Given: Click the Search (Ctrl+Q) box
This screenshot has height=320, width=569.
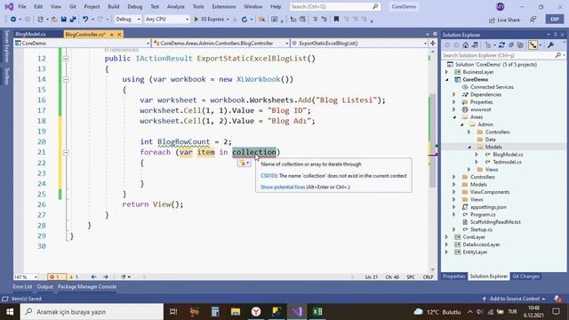Looking at the screenshot, I should (x=334, y=6).
